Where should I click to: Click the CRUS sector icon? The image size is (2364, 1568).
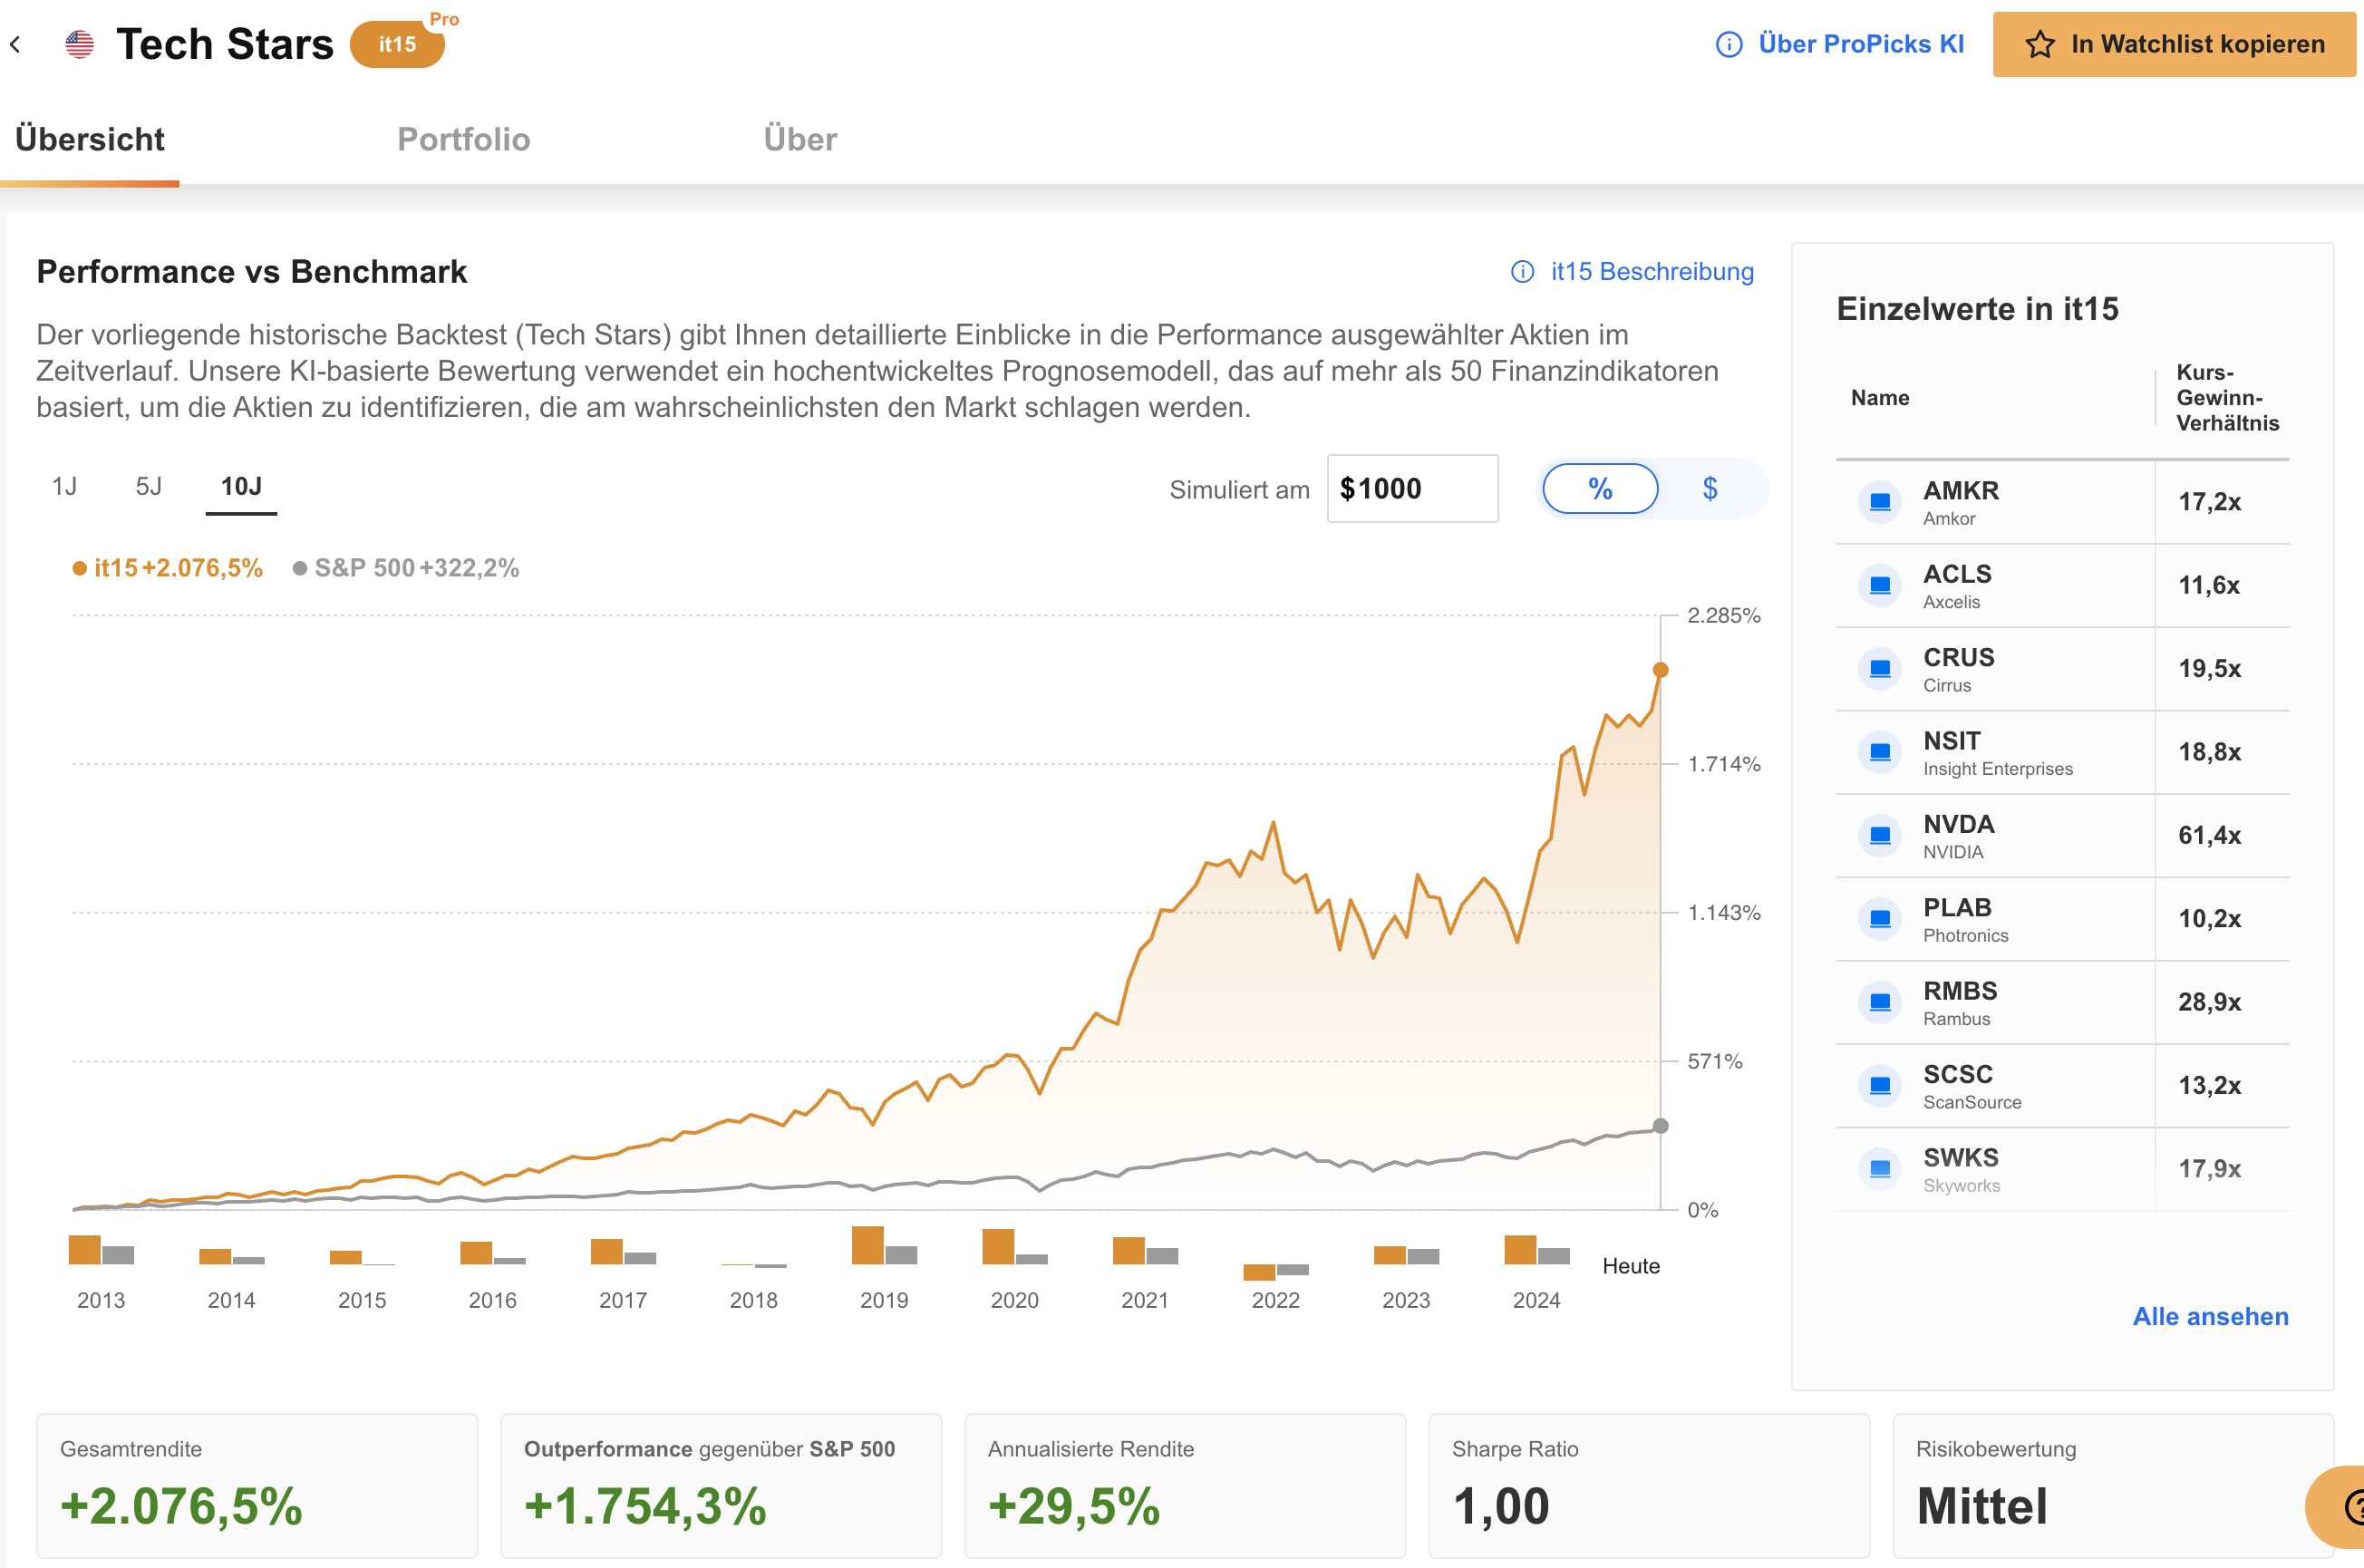pos(1879,669)
